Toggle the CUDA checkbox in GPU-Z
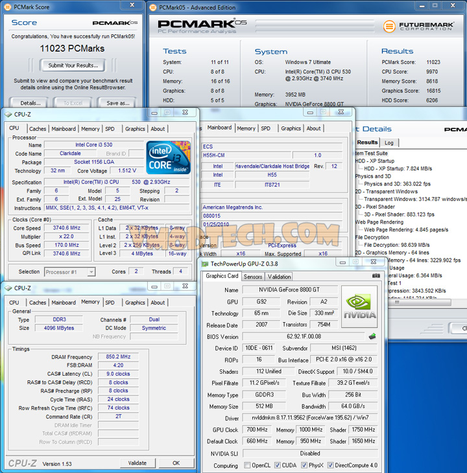 click(x=278, y=465)
